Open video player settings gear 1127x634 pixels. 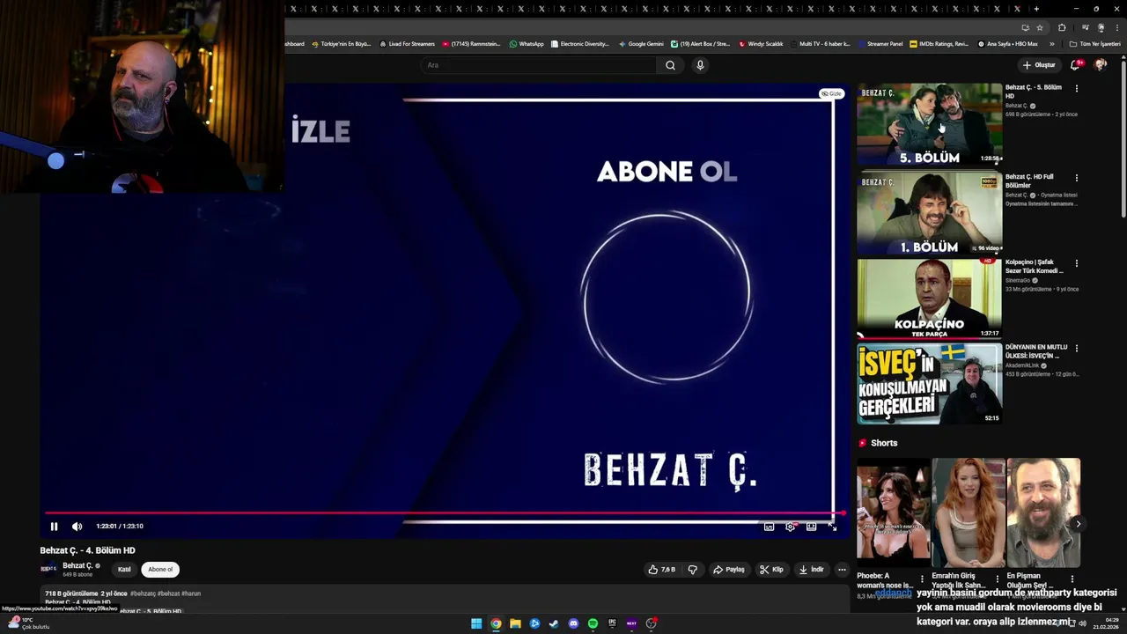pyautogui.click(x=790, y=527)
